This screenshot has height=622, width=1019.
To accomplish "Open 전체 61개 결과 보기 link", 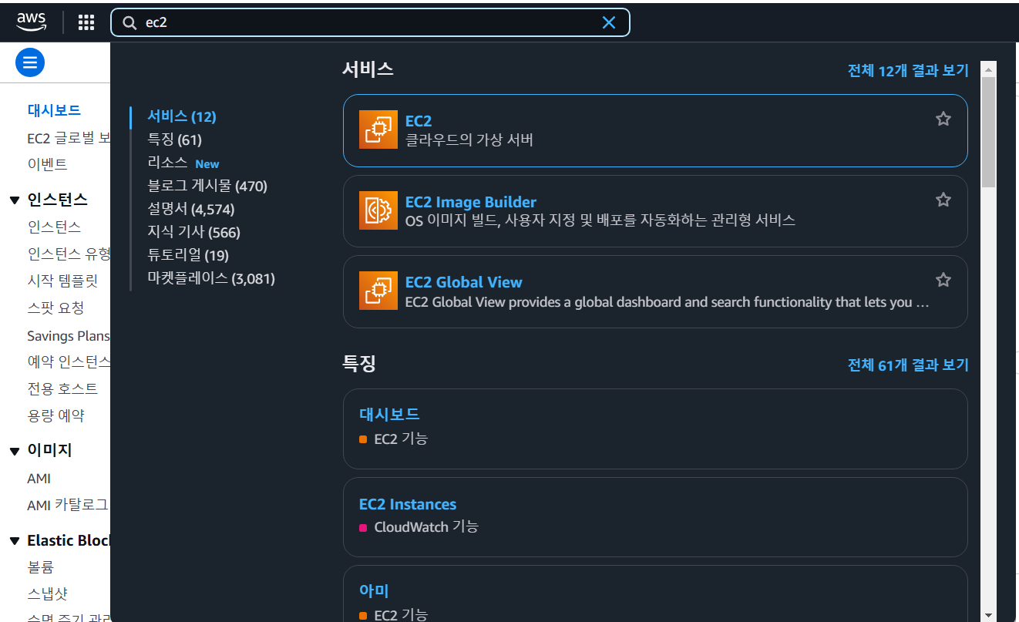I will (x=908, y=365).
